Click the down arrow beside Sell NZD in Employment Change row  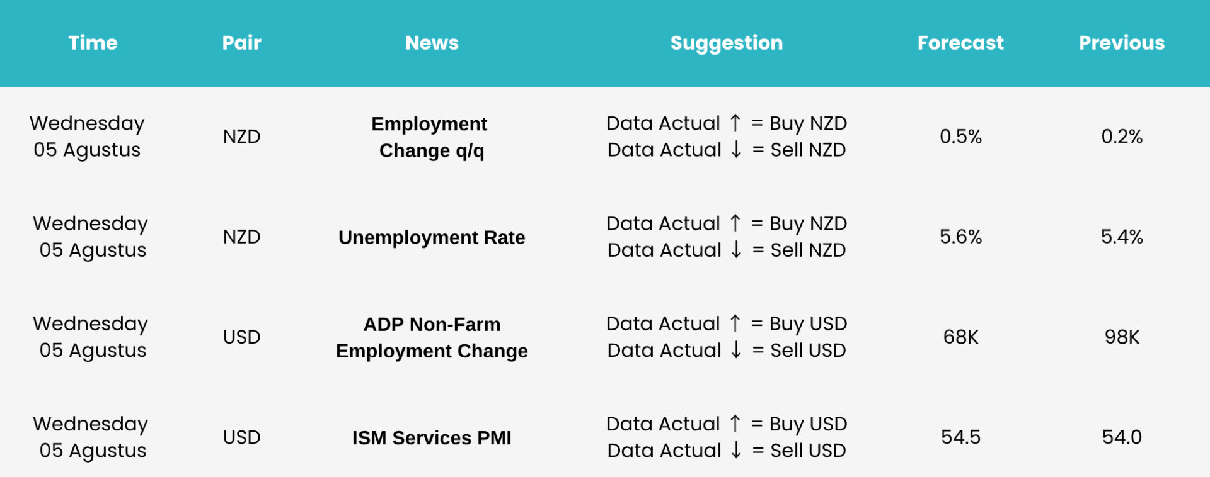pyautogui.click(x=735, y=150)
